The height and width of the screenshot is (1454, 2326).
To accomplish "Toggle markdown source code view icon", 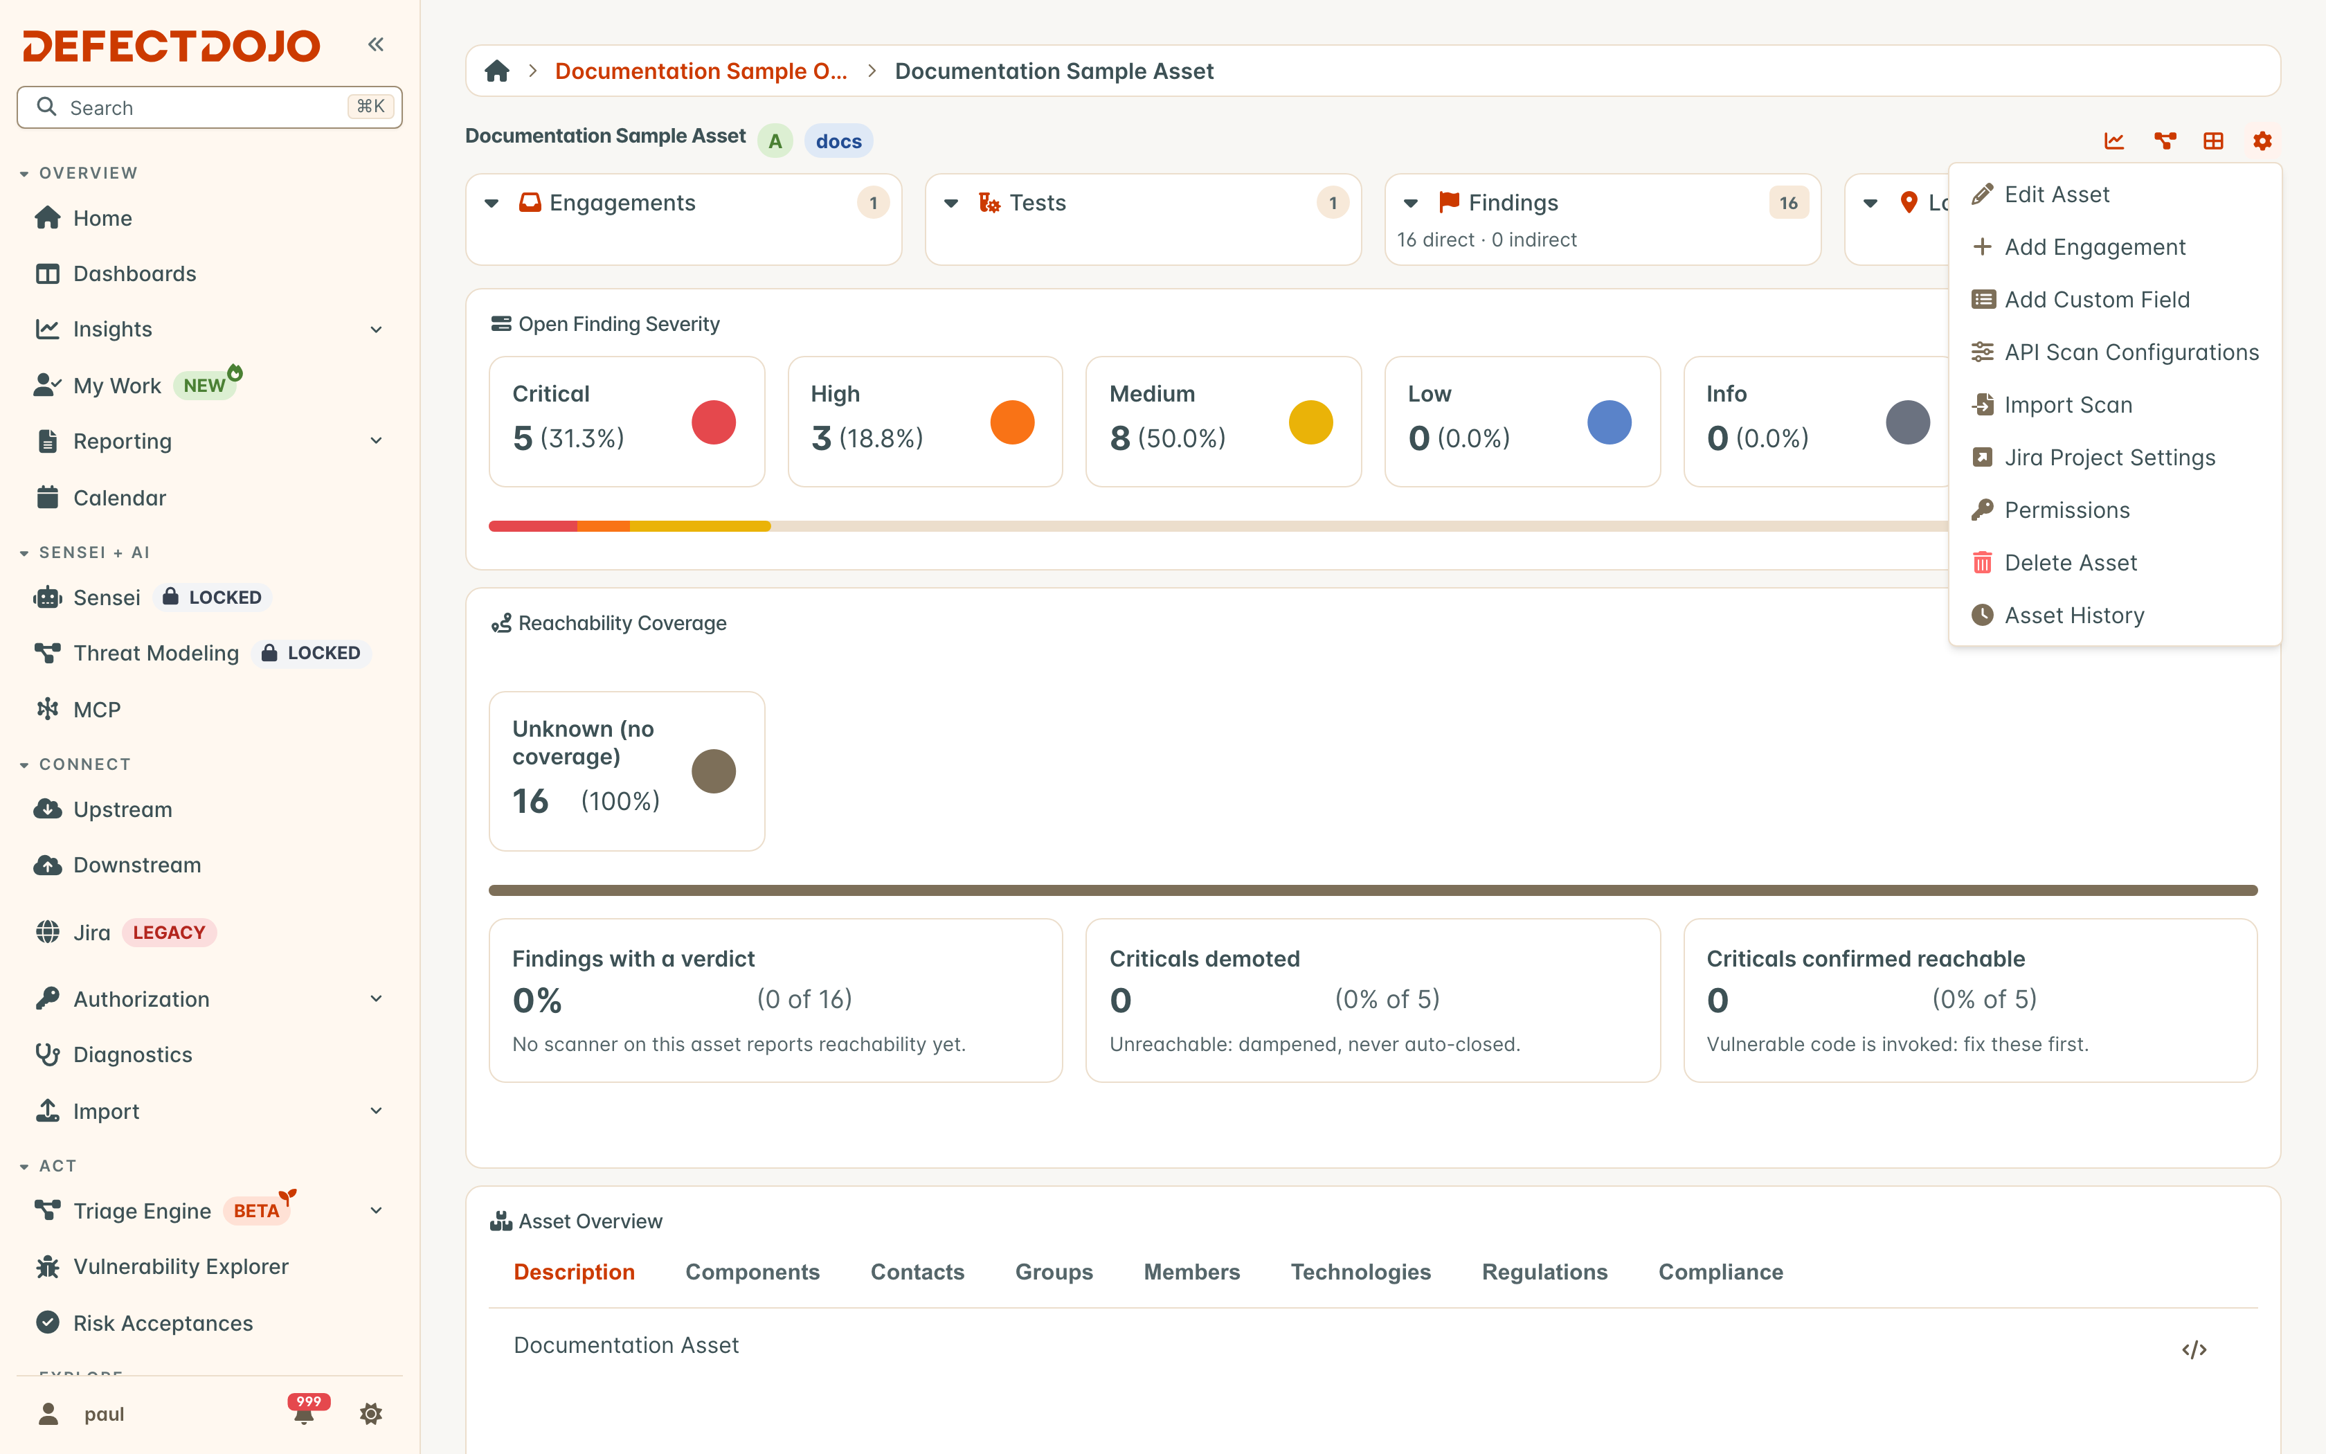I will pos(2194,1349).
